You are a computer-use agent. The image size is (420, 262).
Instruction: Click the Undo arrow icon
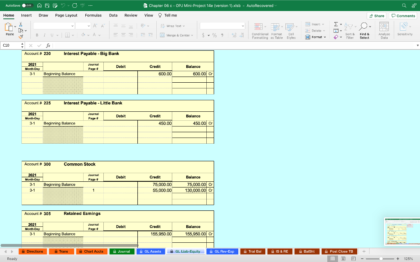(63, 5)
